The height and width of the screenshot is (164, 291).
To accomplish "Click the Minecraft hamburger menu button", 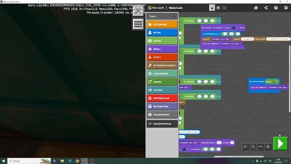I will coord(138,24).
